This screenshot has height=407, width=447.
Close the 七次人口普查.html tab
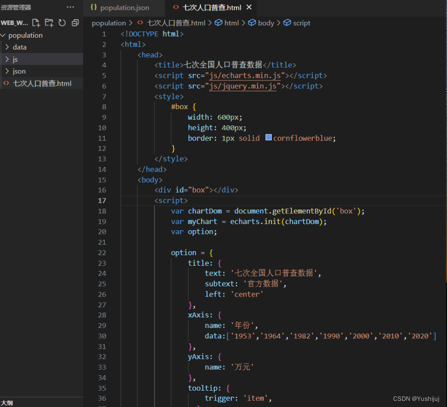249,7
